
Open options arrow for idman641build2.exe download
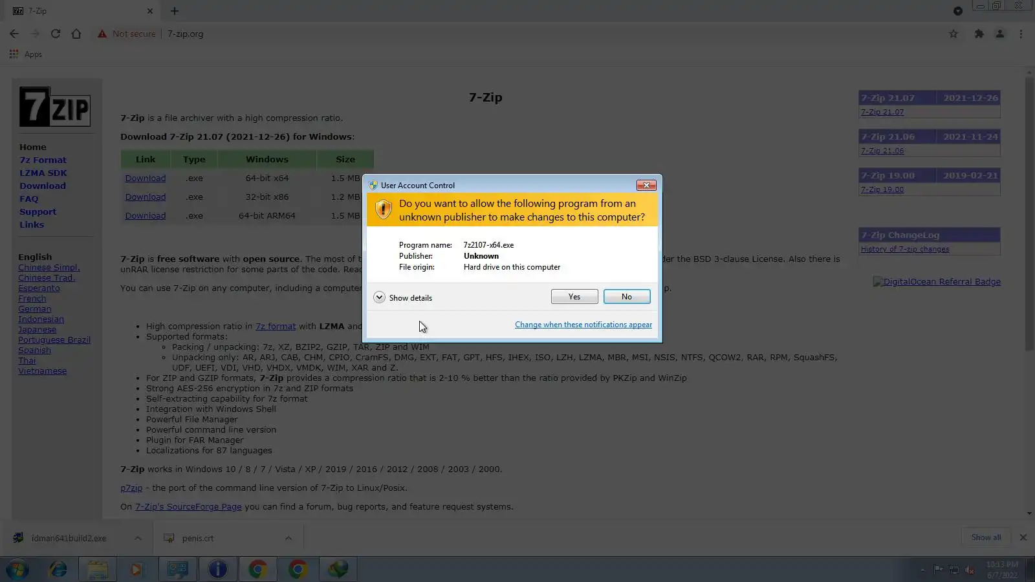pos(138,538)
